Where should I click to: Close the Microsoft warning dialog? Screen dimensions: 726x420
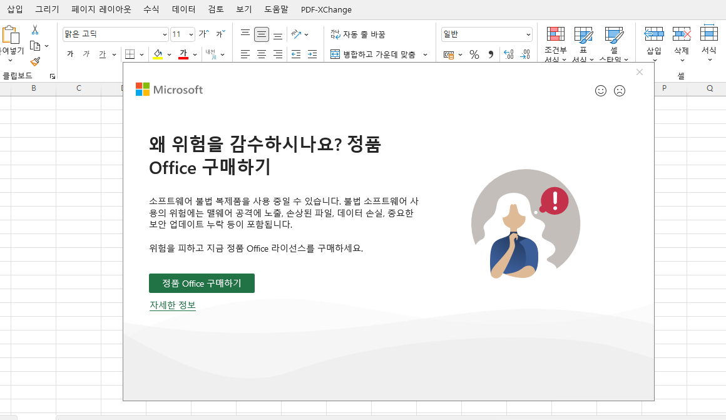640,72
